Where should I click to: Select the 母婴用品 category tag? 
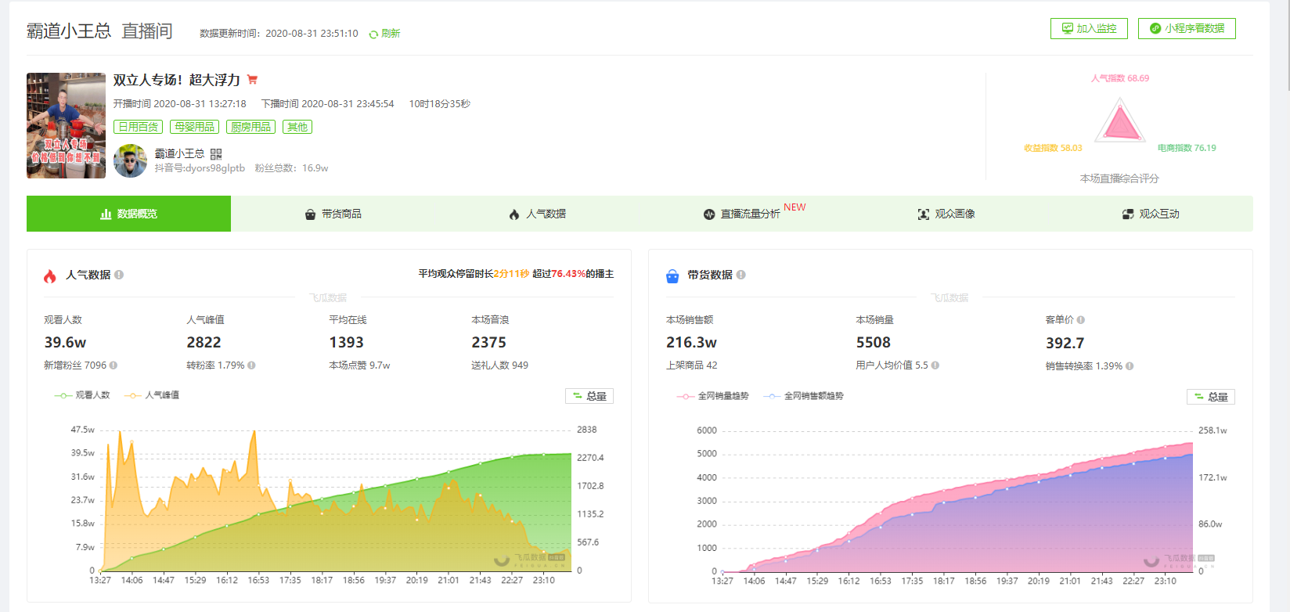point(194,127)
